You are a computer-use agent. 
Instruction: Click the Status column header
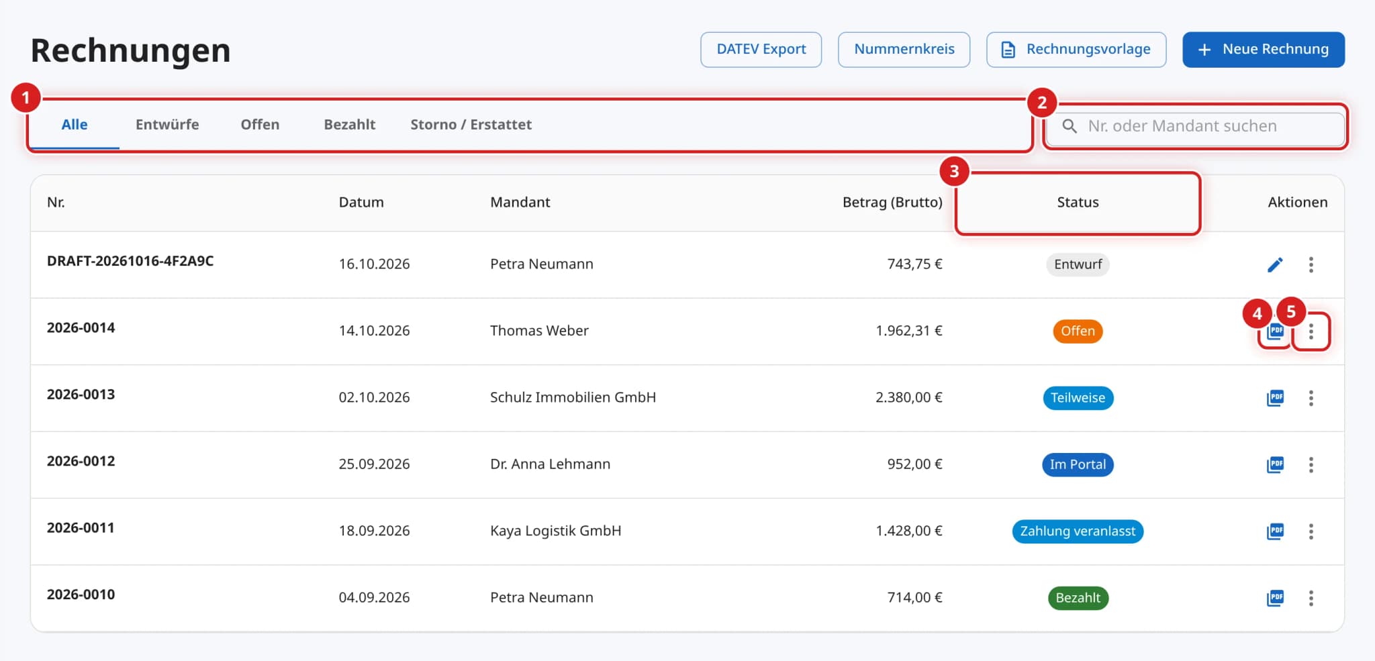(1078, 203)
